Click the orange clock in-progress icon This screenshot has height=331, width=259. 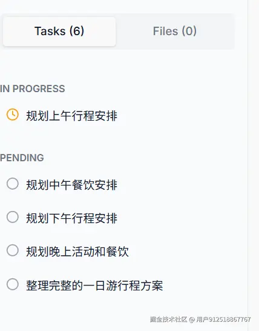[x=13, y=115]
